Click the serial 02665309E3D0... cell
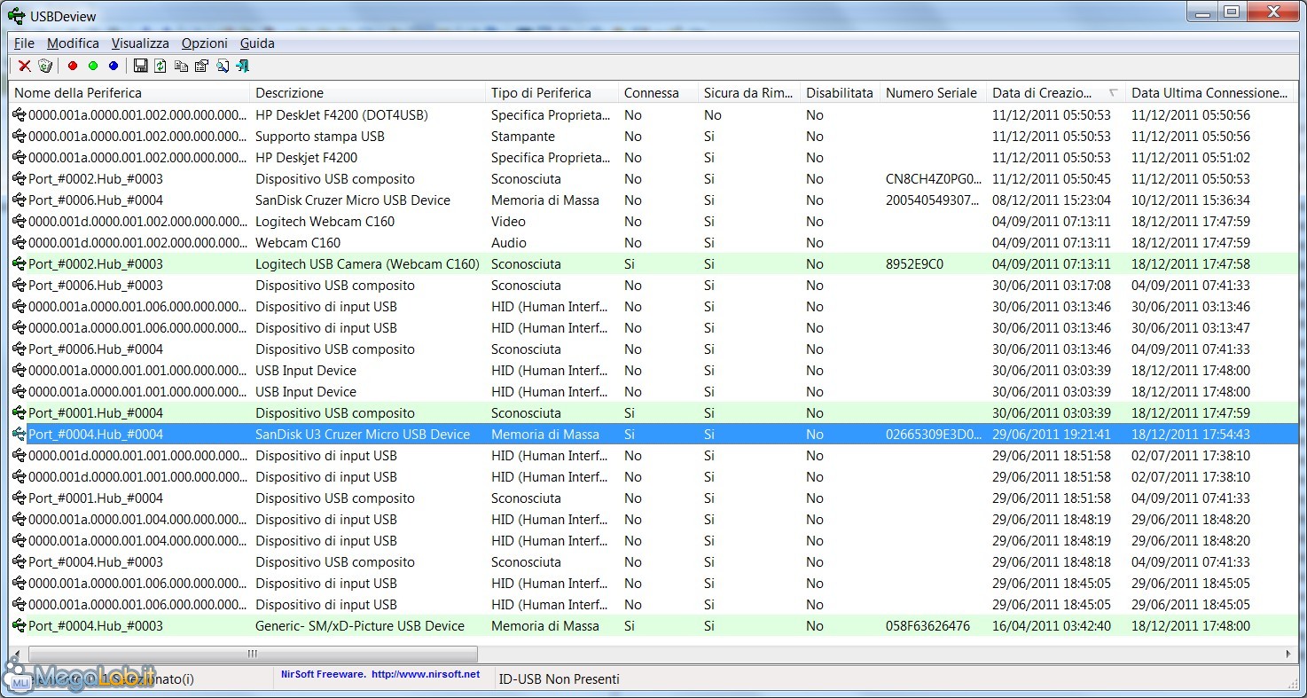The height and width of the screenshot is (698, 1307). click(x=934, y=434)
